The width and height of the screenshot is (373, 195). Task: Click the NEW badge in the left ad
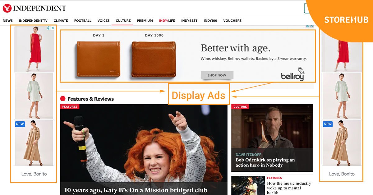click(x=20, y=124)
